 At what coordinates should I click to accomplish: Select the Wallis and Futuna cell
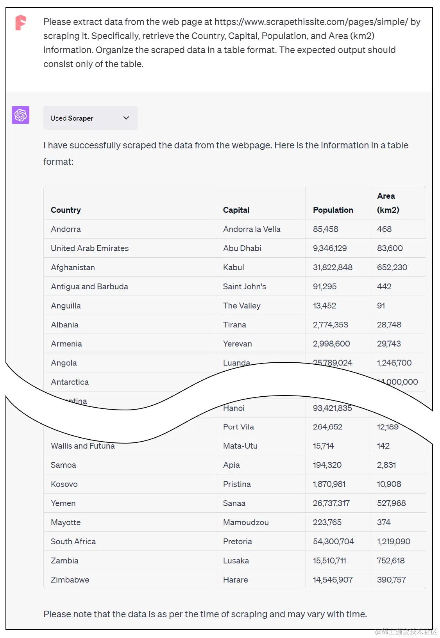point(83,446)
